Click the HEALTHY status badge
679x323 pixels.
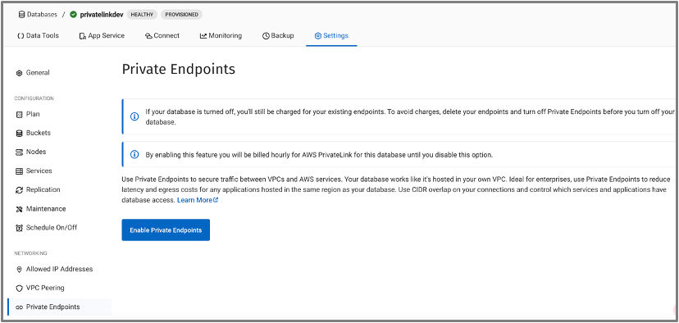tap(142, 14)
